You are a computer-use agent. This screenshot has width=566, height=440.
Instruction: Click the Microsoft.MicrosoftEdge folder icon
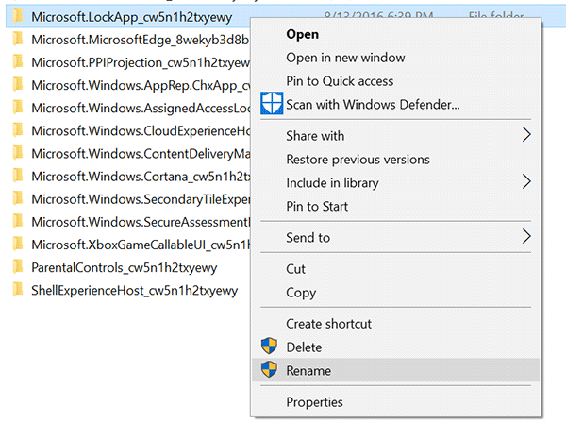click(17, 40)
